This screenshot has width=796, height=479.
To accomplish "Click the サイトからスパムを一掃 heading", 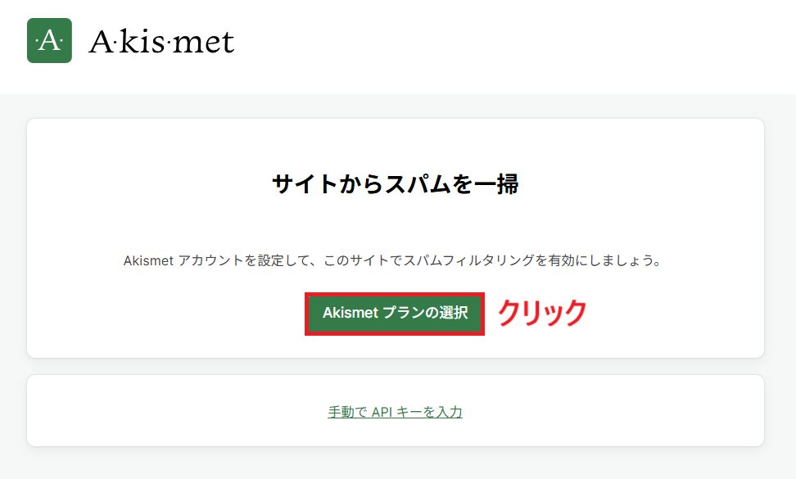I will click(x=395, y=184).
